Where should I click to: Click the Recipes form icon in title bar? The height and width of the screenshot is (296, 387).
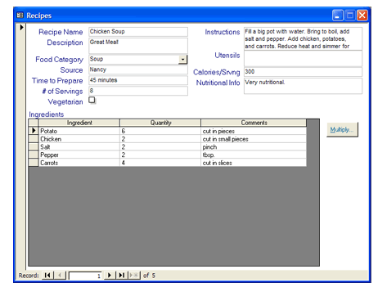[x=20, y=16]
